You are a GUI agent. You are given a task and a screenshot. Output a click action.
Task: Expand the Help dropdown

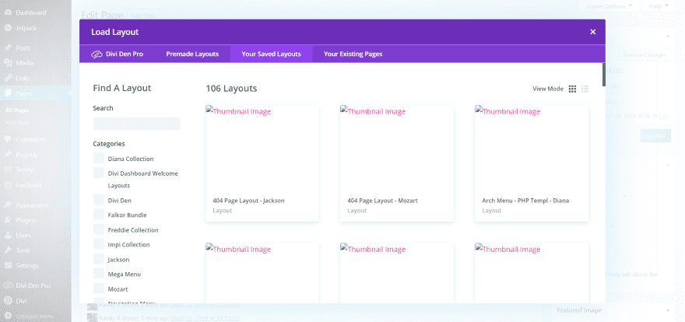[659, 6]
